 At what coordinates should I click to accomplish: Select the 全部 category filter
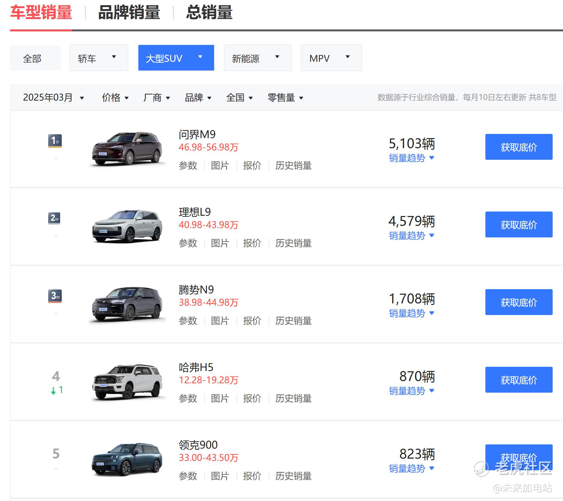coord(35,58)
